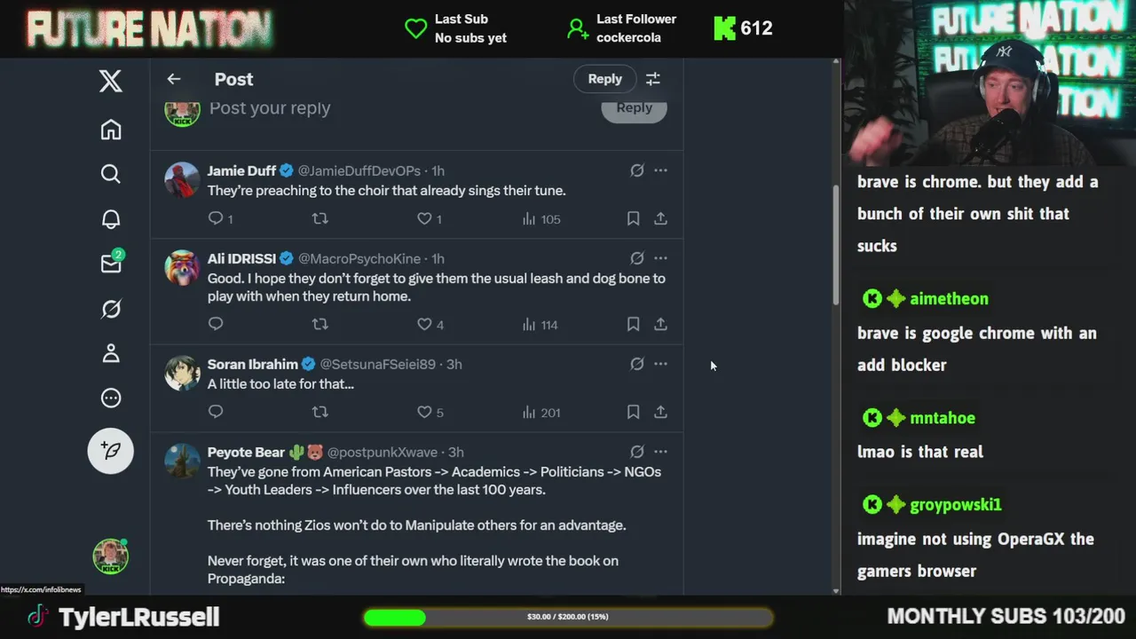Screen dimensions: 1136x639
Task: Open Notifications bell icon
Action: point(111,219)
